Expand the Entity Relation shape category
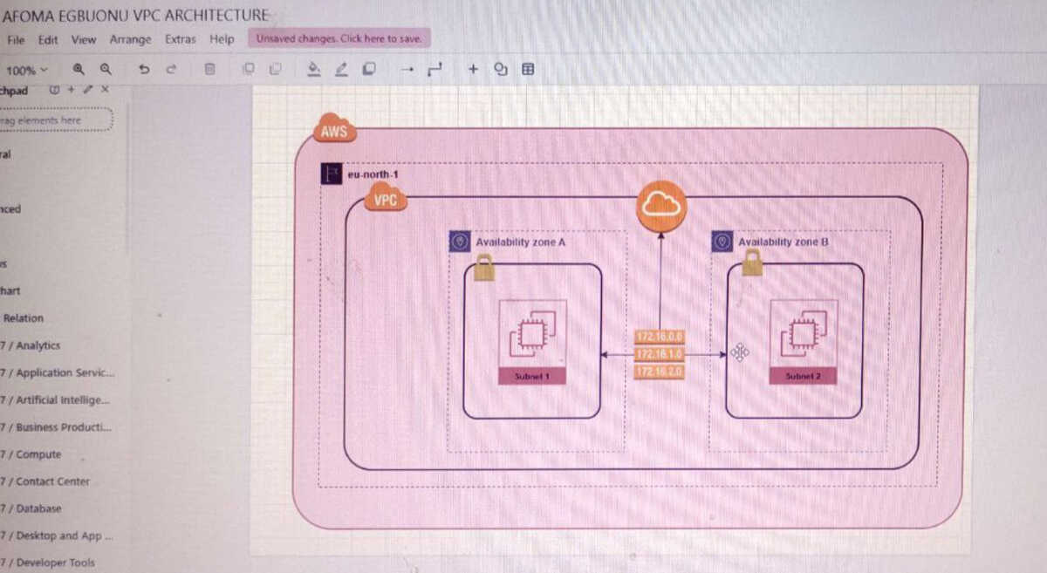 point(23,318)
